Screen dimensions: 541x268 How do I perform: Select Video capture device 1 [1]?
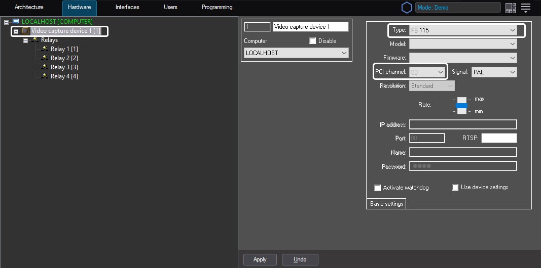[x=66, y=31]
